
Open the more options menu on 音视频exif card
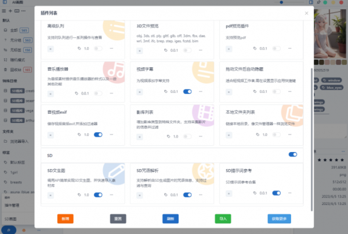click(x=111, y=135)
